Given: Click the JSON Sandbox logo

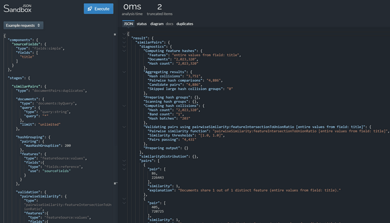Looking at the screenshot, I should pos(18,9).
